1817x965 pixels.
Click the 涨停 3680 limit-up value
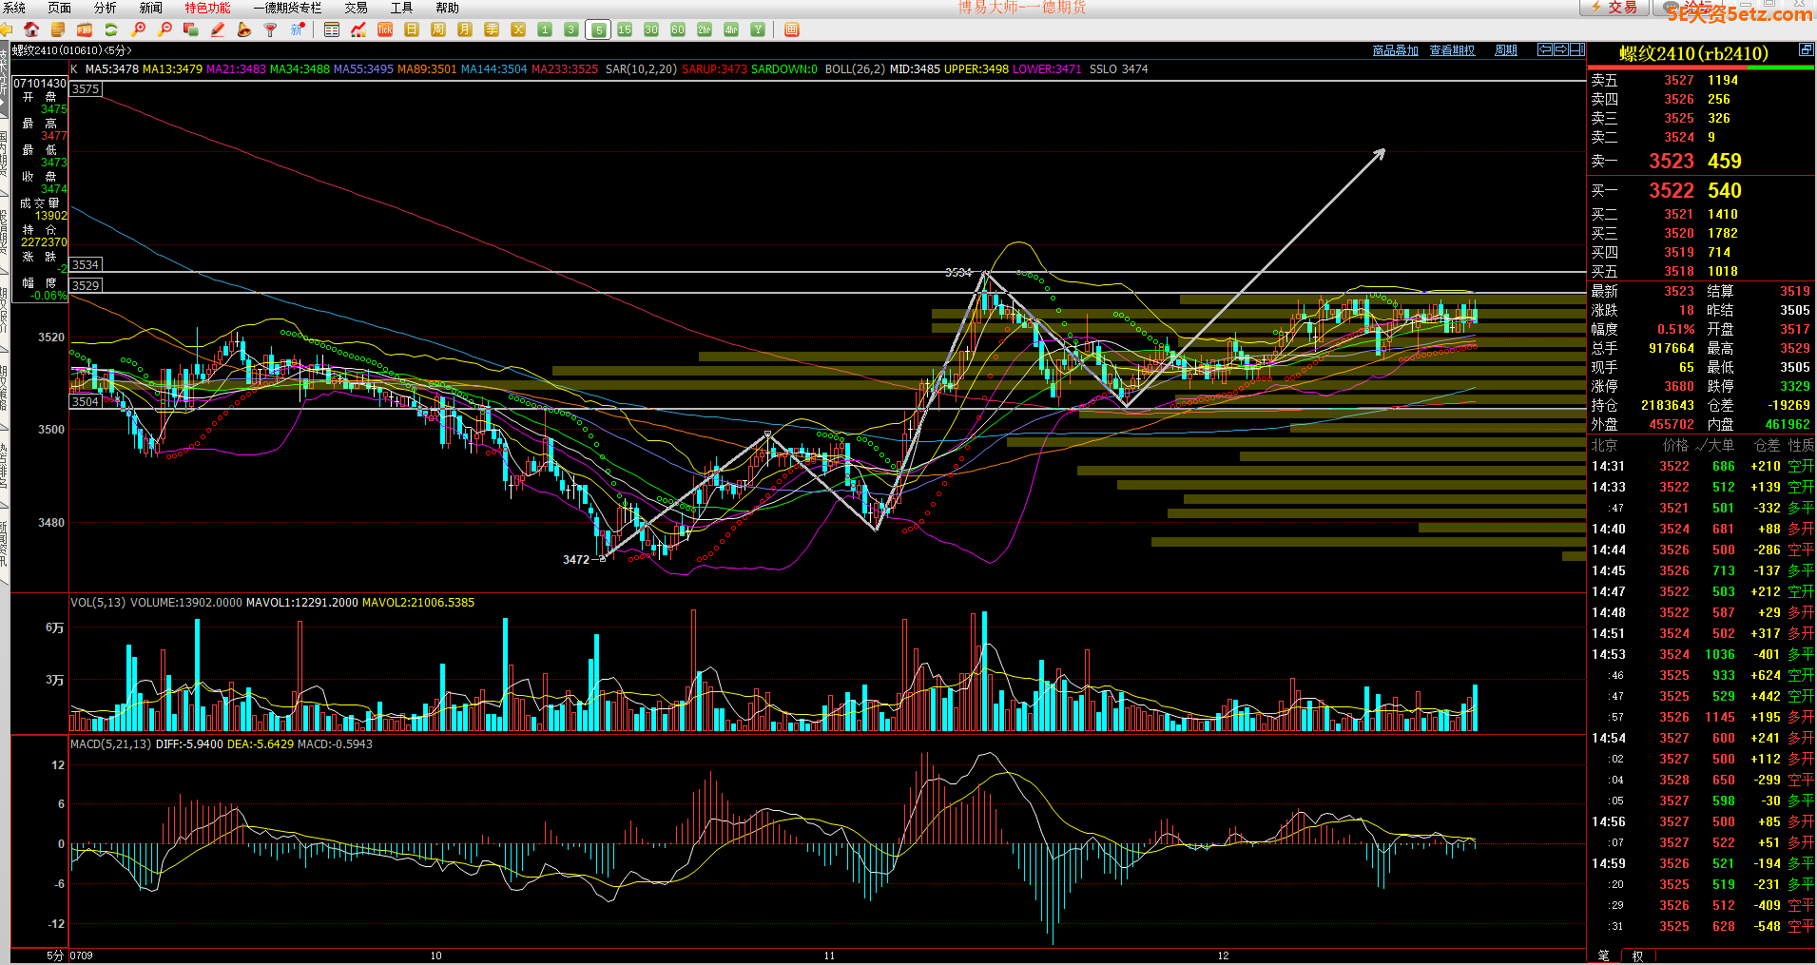point(1679,386)
